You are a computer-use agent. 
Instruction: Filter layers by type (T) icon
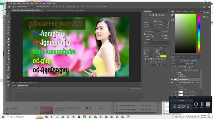pyautogui.click(x=188, y=61)
